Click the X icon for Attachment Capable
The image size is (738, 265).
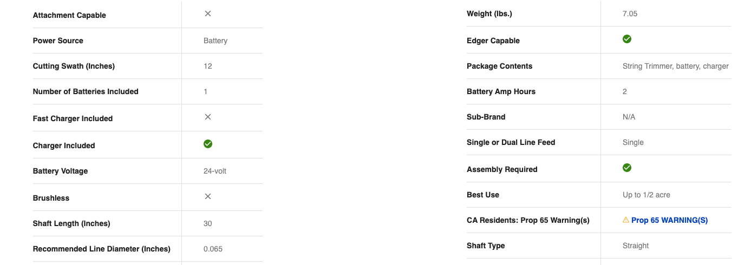click(208, 14)
